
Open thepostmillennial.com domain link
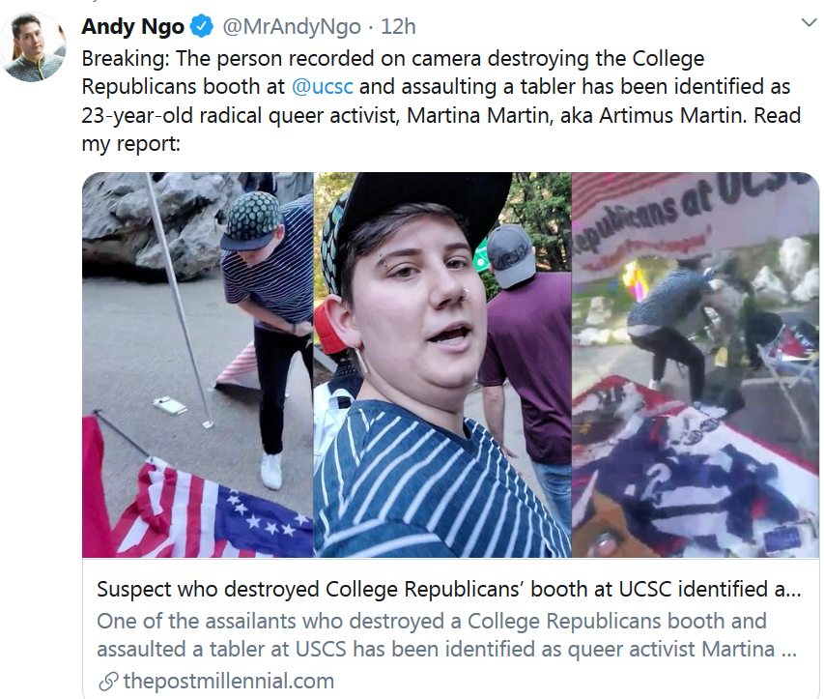click(x=229, y=682)
